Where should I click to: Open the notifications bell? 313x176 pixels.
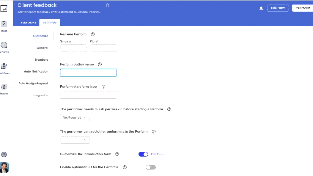[261, 8]
